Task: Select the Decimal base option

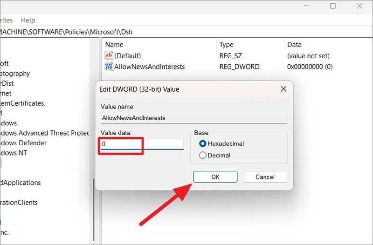Action: click(215, 156)
